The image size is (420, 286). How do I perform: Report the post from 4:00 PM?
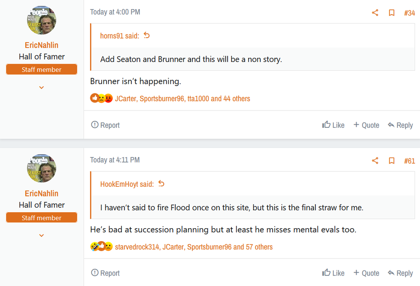pos(105,125)
